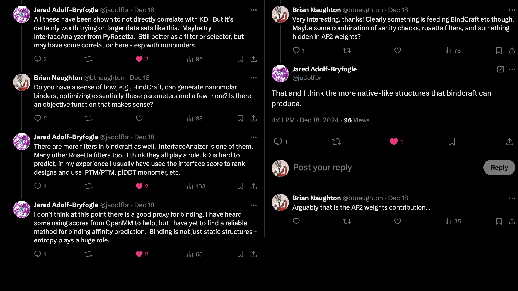Image resolution: width=518 pixels, height=291 pixels.
Task: Unlike the entropy plays a huge role tweet
Action: click(x=139, y=254)
